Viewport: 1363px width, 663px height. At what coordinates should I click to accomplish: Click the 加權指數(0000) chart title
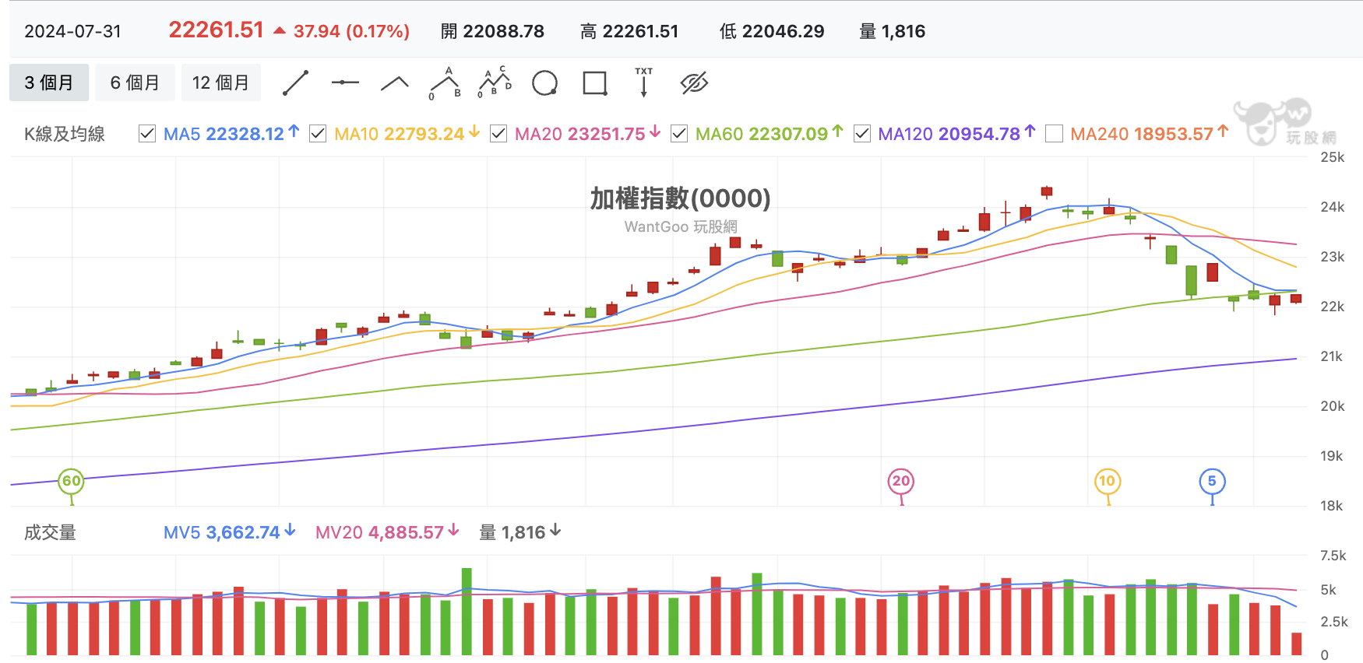tap(680, 198)
